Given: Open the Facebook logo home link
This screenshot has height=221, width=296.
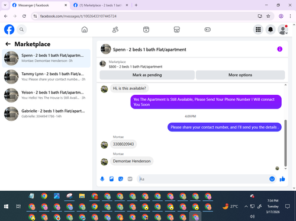Looking at the screenshot, I should pos(9,30).
